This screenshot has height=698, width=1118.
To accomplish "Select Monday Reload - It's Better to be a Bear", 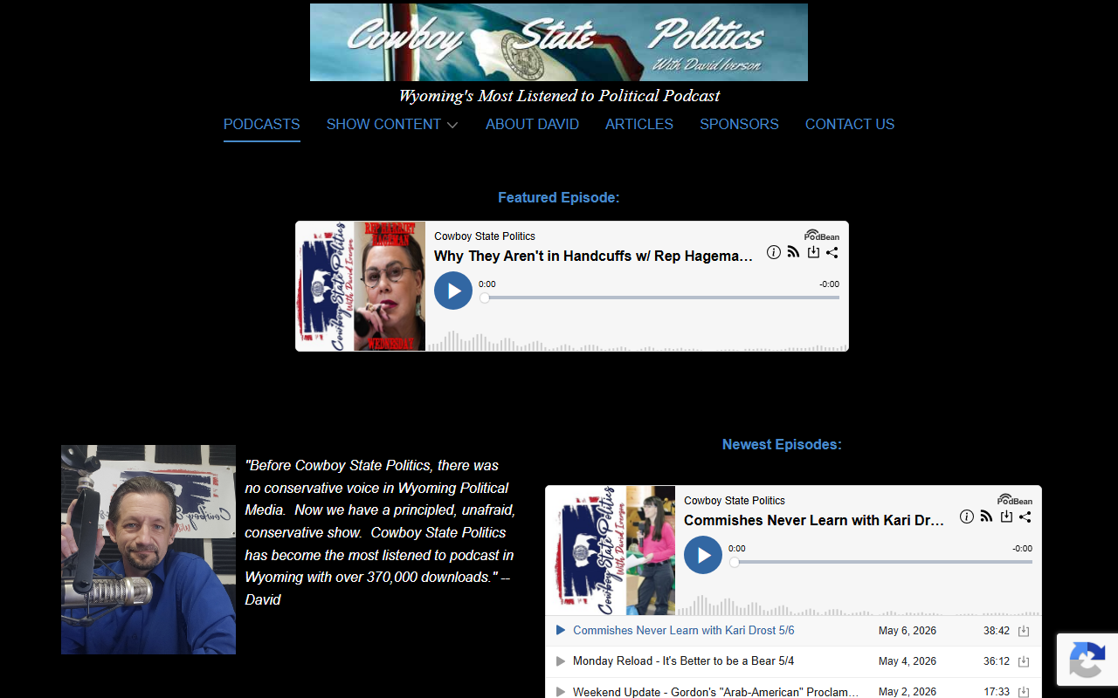I will click(683, 661).
